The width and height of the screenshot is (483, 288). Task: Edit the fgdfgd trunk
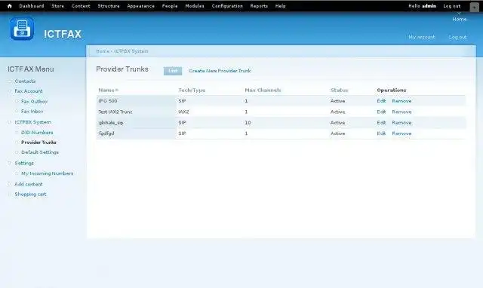(381, 133)
